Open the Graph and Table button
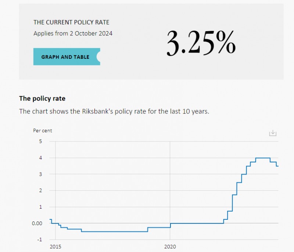The image size is (294, 252). point(66,57)
